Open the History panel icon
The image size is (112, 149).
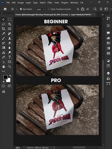[108, 18]
